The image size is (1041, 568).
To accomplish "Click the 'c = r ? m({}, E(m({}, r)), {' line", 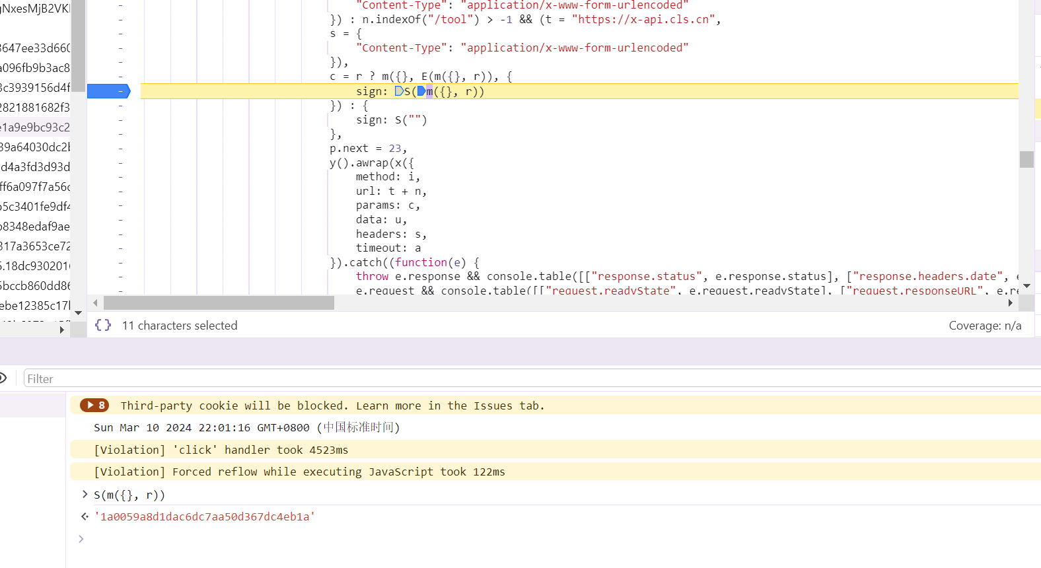I will pos(421,76).
